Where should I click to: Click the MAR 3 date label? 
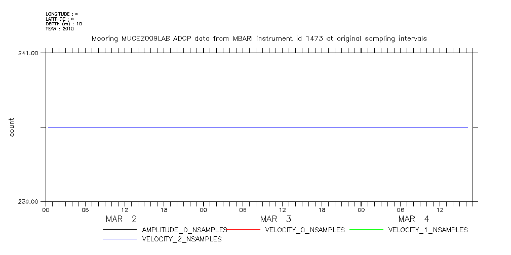pos(276,219)
